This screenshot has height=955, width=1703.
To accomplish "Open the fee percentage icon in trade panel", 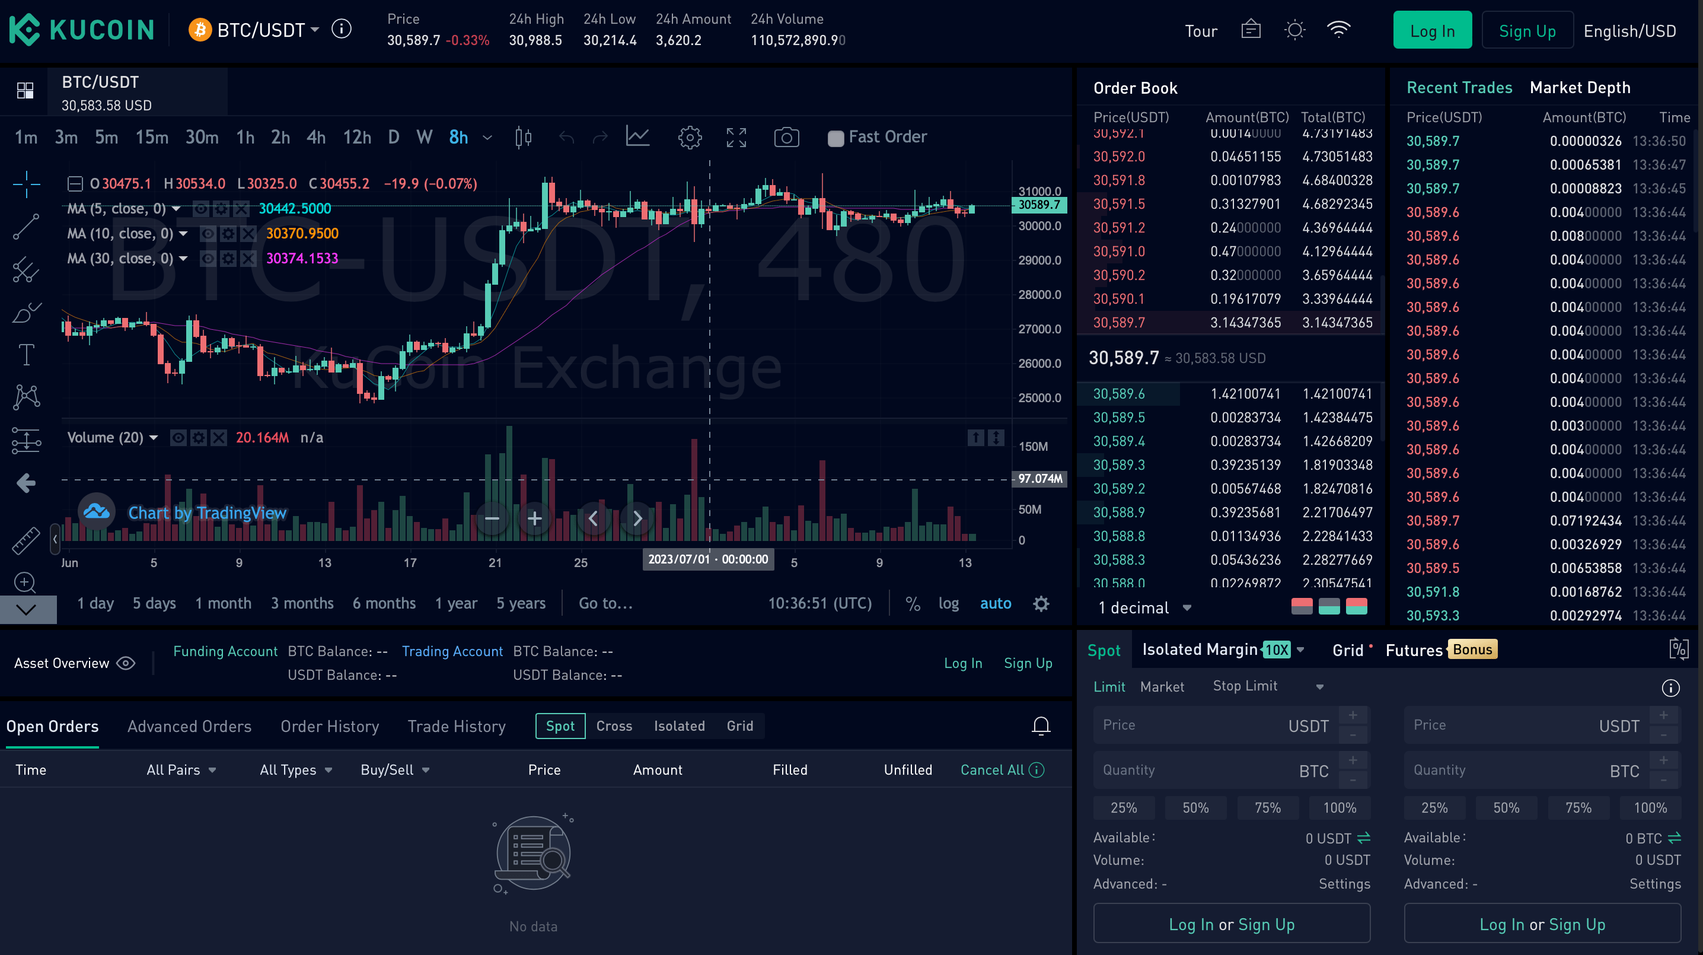I will [1679, 650].
